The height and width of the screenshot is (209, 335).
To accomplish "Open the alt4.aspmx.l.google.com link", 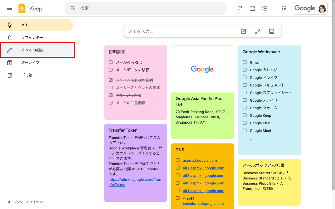I will pyautogui.click(x=204, y=191).
